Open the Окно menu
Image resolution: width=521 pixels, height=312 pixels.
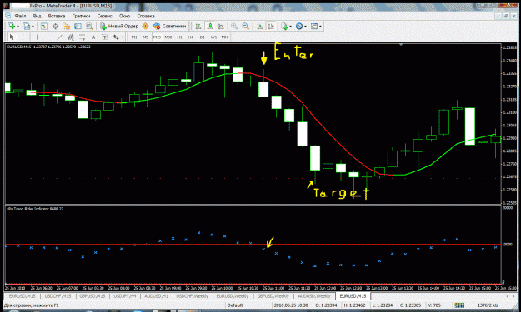124,16
